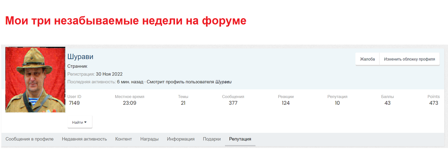Select the Репутация tab

(240, 139)
